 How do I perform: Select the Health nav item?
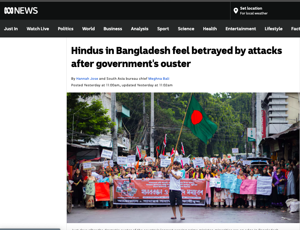(210, 29)
